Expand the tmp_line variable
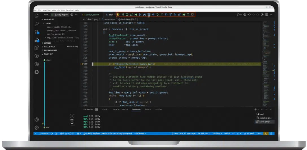307x150 pixels. (x=45, y=38)
